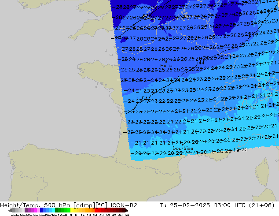This screenshot has height=216, width=279.
Task: Click the 54 legend value label
Action: pos(127,215)
